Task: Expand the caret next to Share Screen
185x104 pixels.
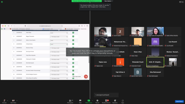Action: pyautogui.click(x=92, y=101)
